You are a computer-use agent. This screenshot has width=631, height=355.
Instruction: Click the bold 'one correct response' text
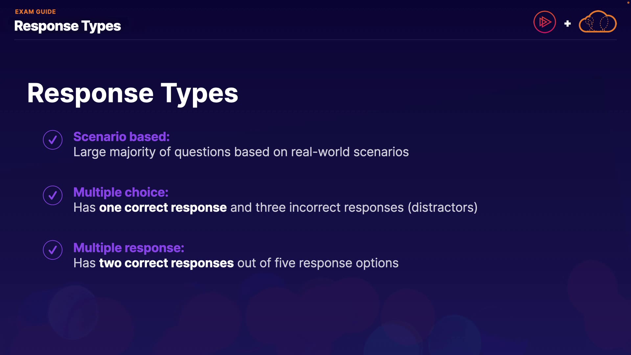[x=163, y=208]
